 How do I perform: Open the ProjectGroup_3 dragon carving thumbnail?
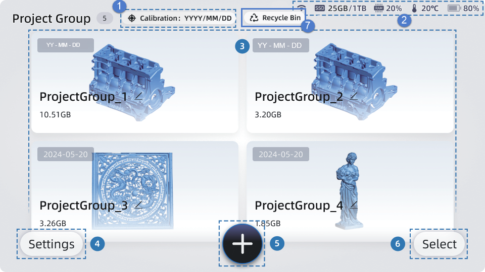(132, 190)
